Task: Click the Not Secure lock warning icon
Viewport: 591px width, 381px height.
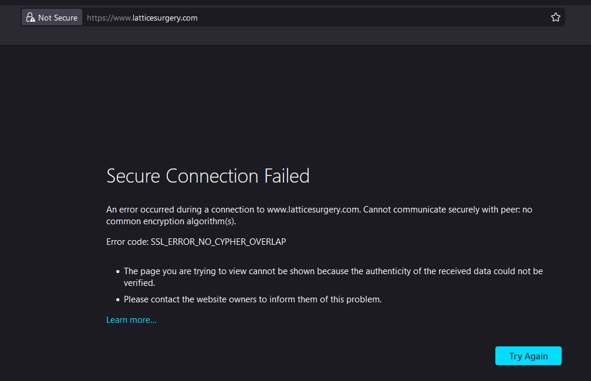Action: pos(31,18)
